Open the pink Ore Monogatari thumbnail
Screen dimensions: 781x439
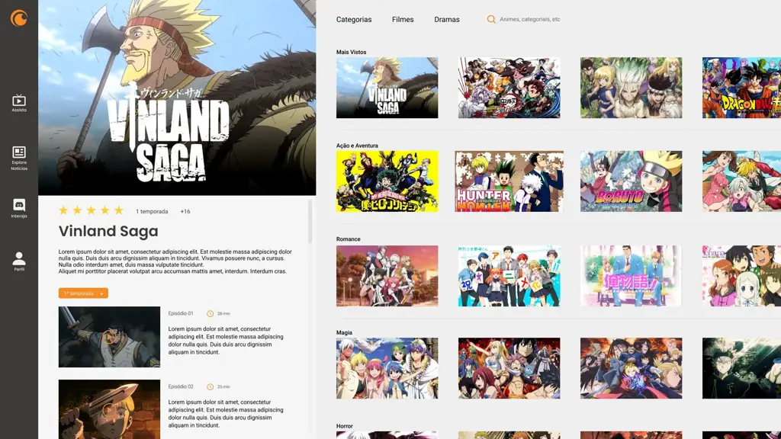[x=631, y=276]
